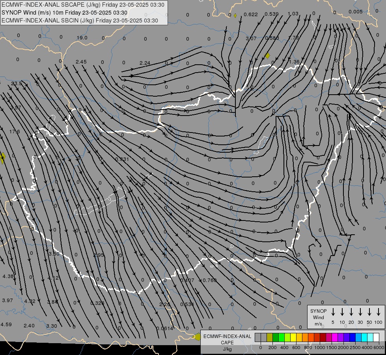Click the wind arrow above the 50 label
The width and height of the screenshot is (386, 355).
pos(369,312)
